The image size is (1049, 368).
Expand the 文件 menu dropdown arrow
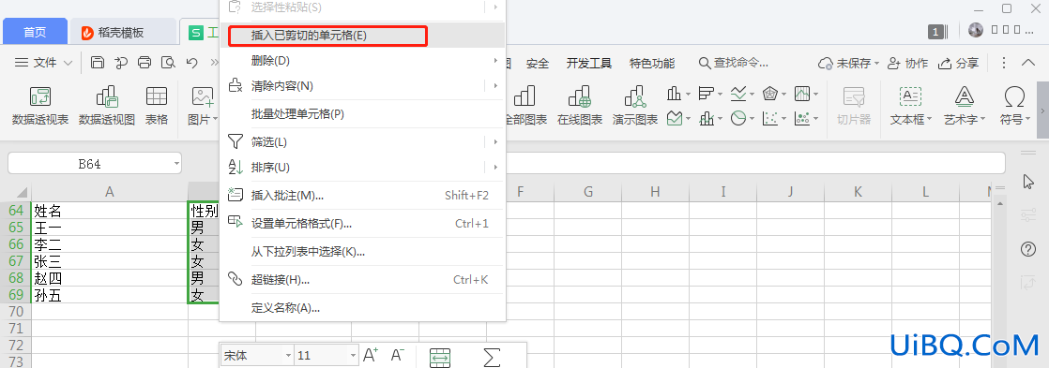click(x=68, y=63)
